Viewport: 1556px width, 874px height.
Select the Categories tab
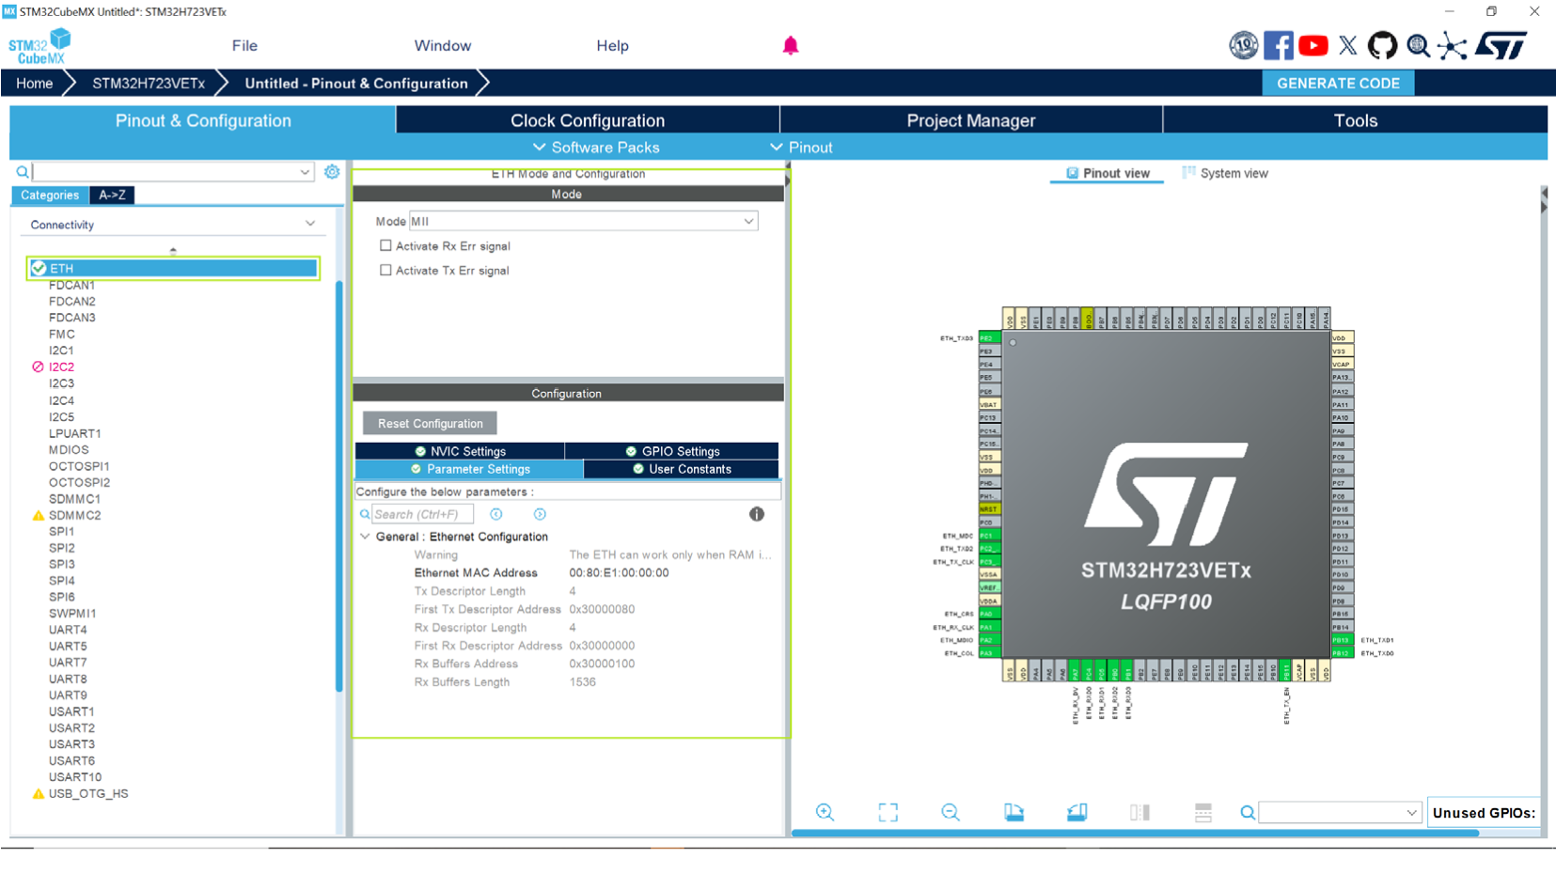pyautogui.click(x=50, y=195)
